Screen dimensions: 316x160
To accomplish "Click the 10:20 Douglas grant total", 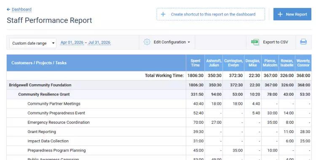I will (x=255, y=94).
